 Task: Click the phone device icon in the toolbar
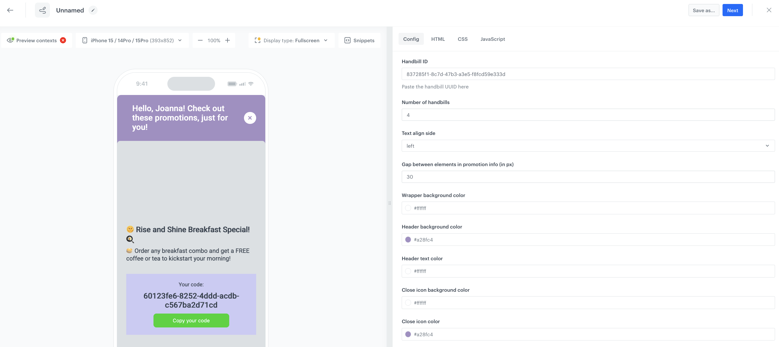85,40
